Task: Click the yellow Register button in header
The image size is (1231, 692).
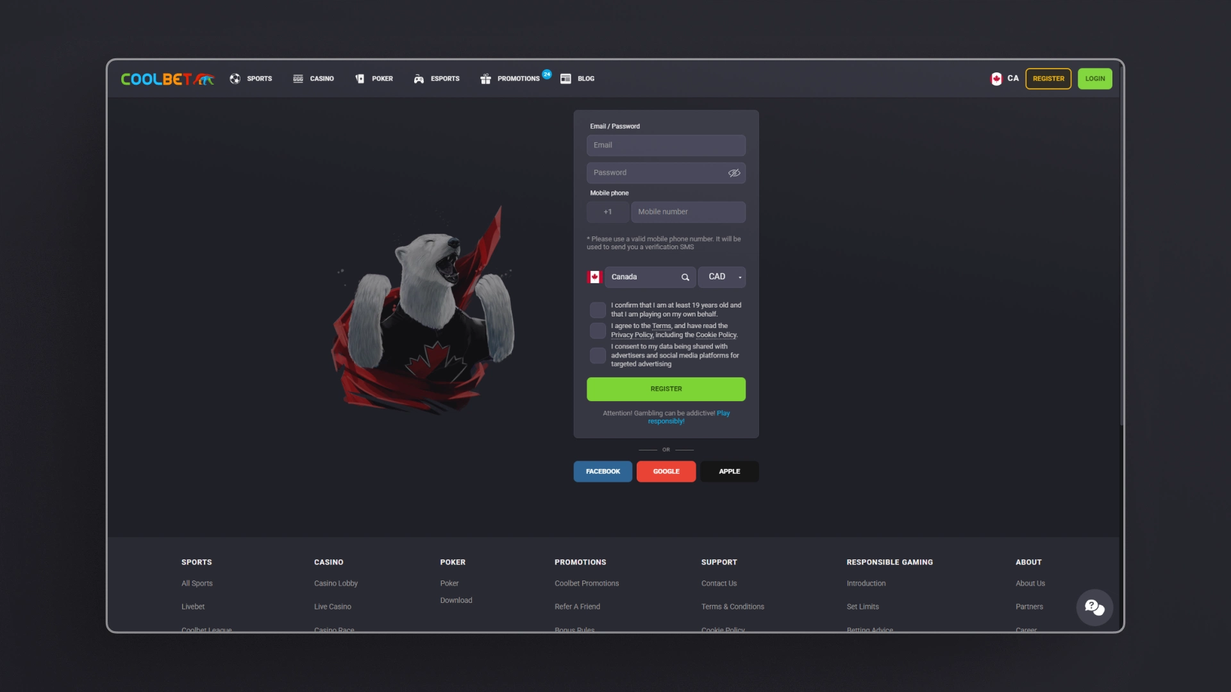Action: click(1048, 79)
